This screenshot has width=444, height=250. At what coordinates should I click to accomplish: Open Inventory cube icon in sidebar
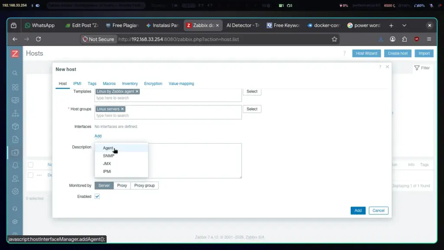(x=15, y=126)
